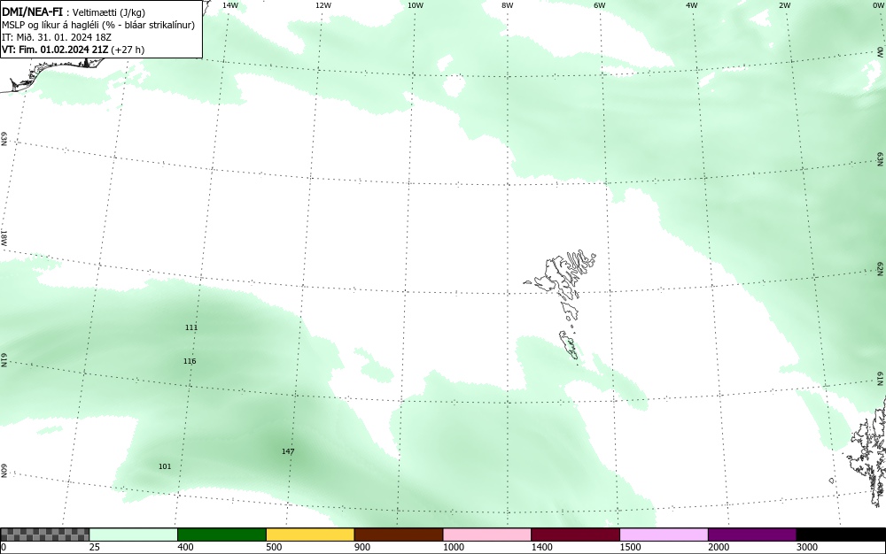The width and height of the screenshot is (886, 554).
Task: Click the 12W longitude label
Action: coord(323,5)
